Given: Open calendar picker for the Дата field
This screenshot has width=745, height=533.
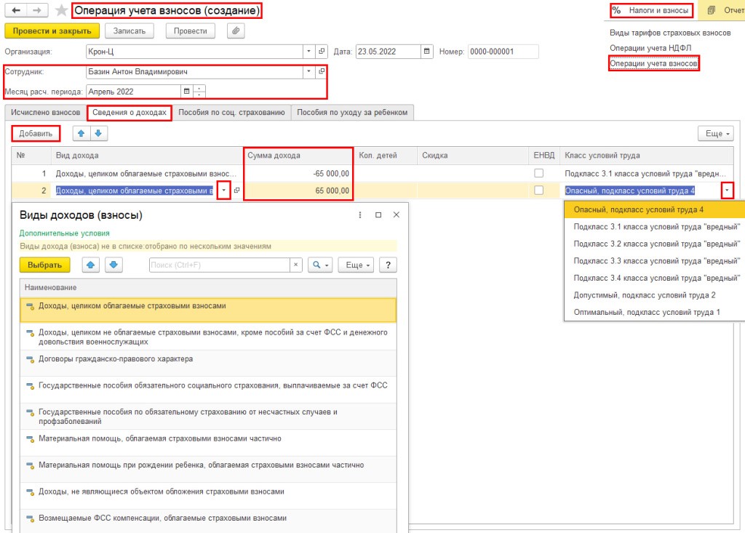Looking at the screenshot, I should (427, 52).
